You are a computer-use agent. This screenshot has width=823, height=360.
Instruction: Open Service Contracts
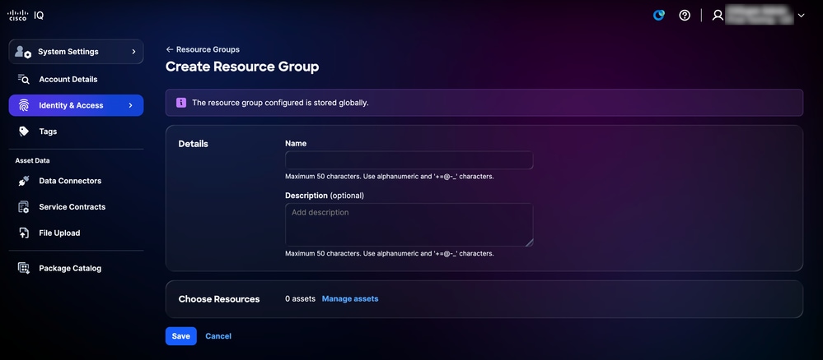coord(72,207)
